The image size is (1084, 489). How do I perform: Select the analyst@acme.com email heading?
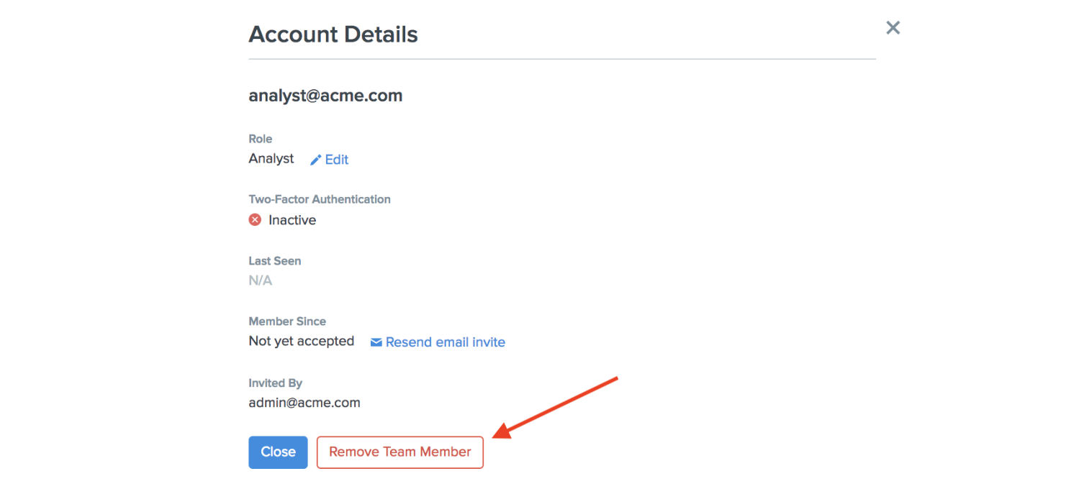tap(325, 96)
